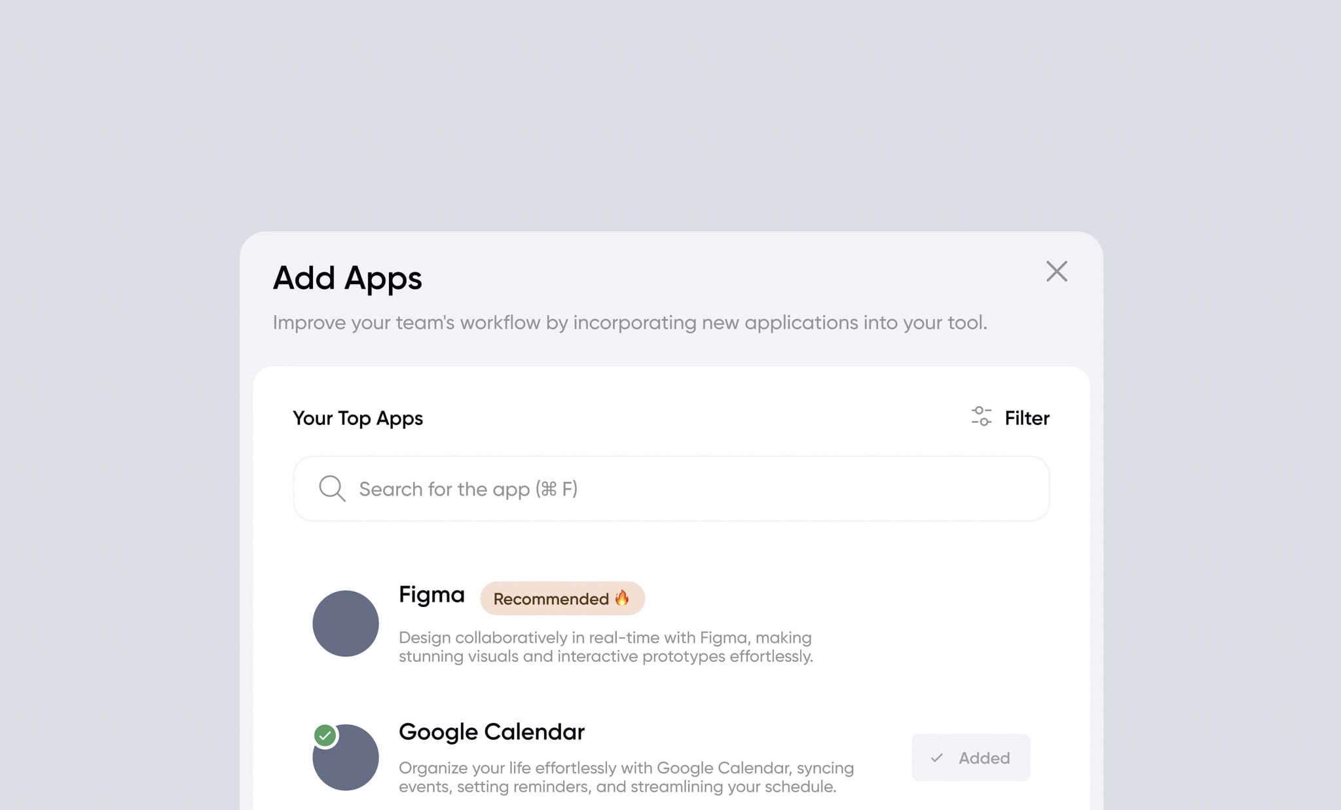Click the Recommended badge text
This screenshot has width=1341, height=810.
[x=551, y=598]
